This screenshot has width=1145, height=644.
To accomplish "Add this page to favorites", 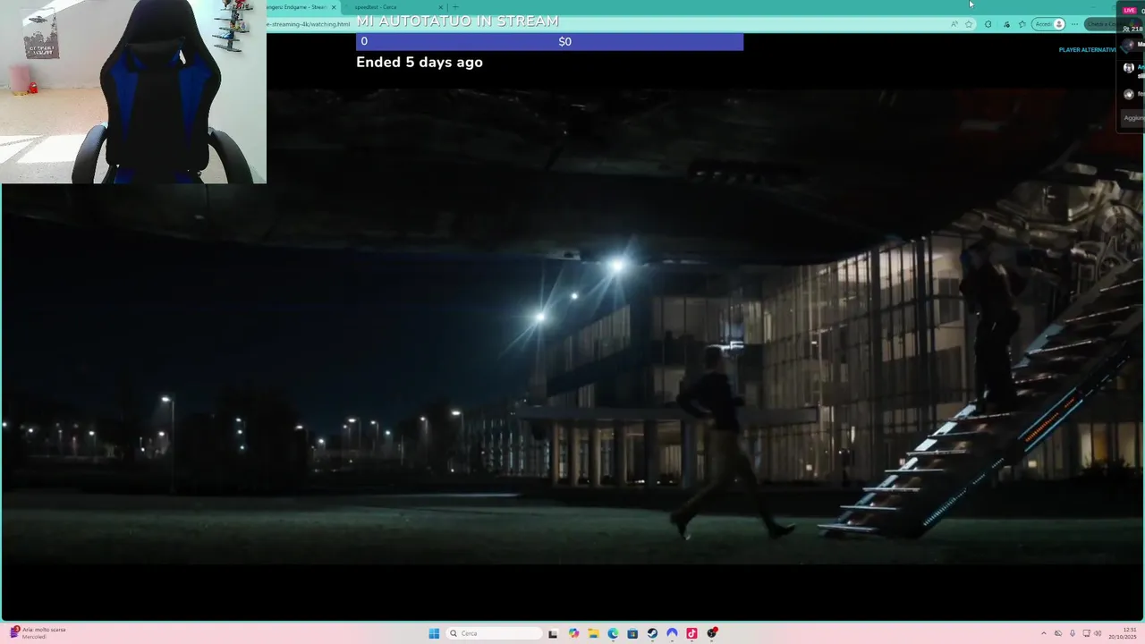I will tap(969, 24).
